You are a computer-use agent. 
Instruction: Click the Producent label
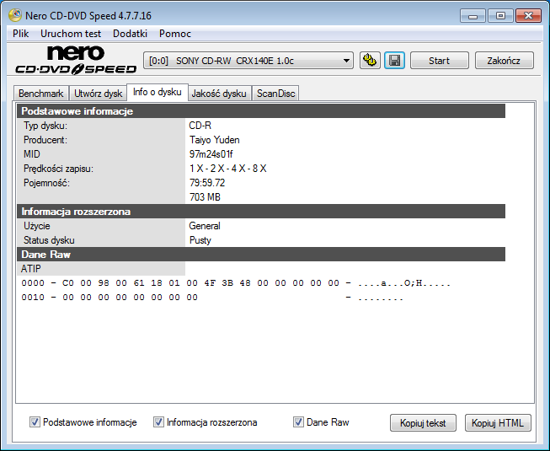(x=45, y=140)
